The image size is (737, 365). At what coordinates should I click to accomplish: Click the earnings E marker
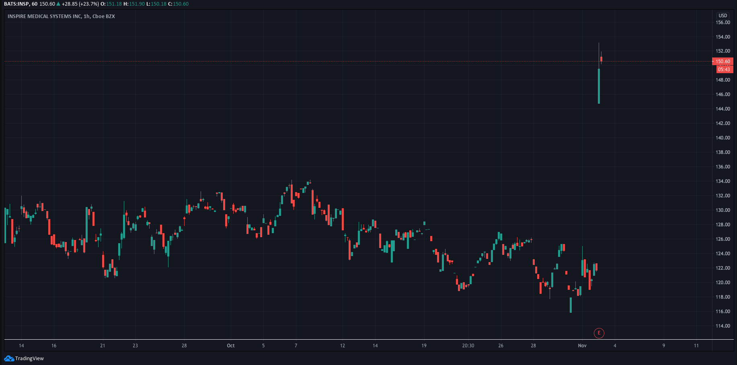599,333
